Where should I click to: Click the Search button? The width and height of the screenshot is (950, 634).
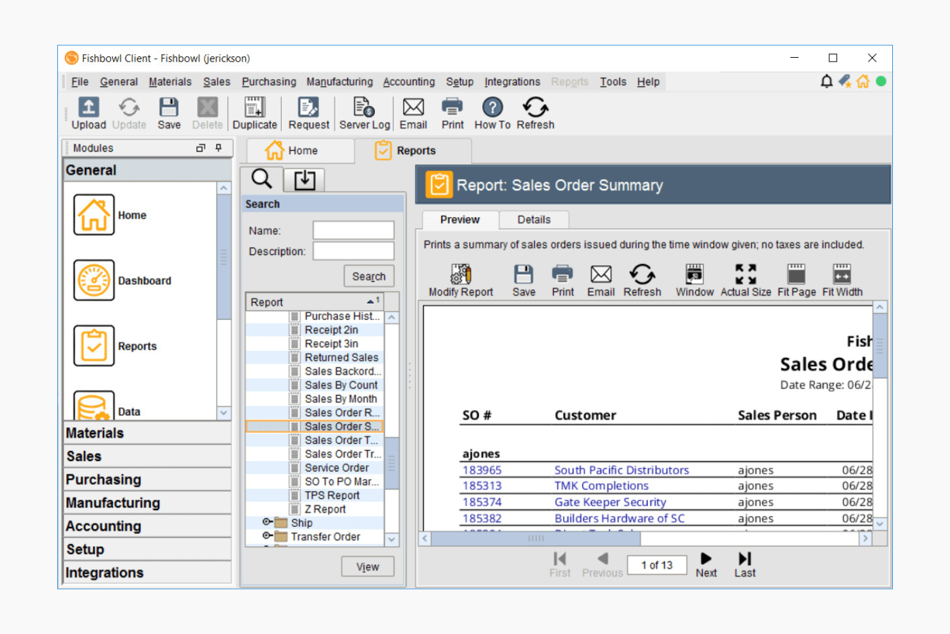(368, 276)
